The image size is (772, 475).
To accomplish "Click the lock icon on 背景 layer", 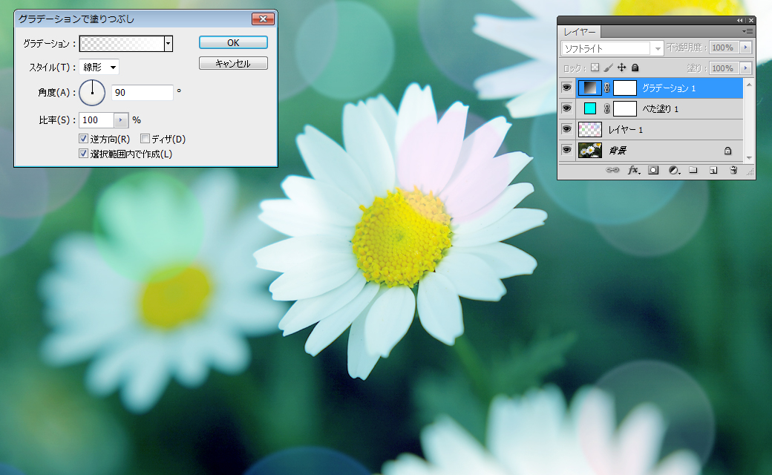I will pos(727,151).
